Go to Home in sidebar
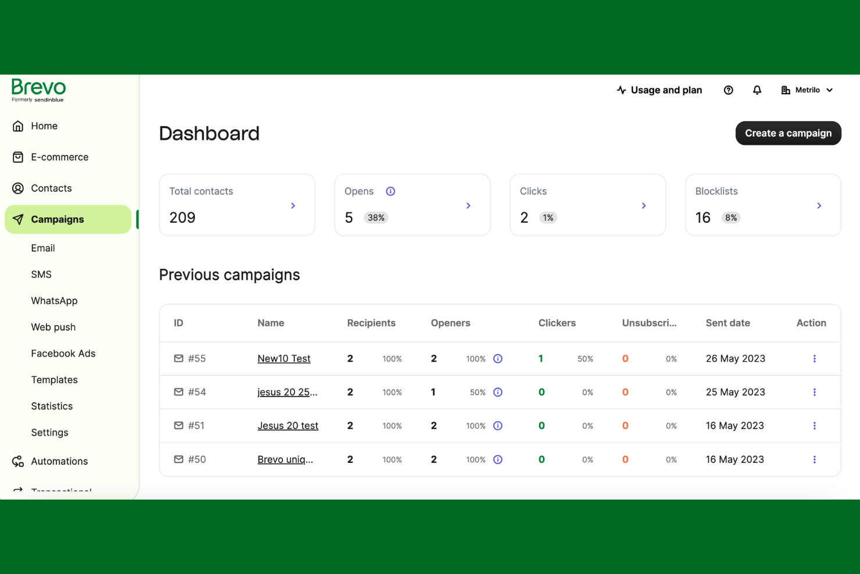 [44, 126]
